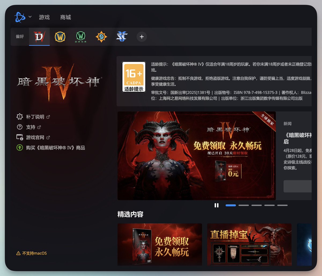Viewport: 322px width, 276px height.
Task: Add a favorite game with plus button
Action: tap(142, 37)
